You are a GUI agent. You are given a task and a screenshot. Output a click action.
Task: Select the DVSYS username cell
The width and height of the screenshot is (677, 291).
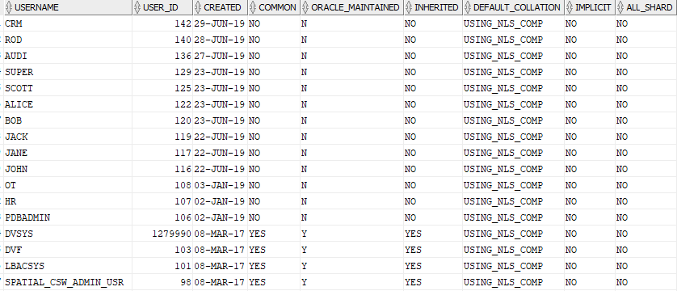click(68, 234)
